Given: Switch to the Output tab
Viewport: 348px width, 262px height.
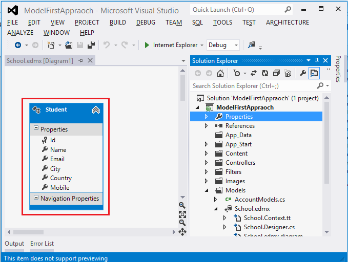Looking at the screenshot, I should pos(14,244).
